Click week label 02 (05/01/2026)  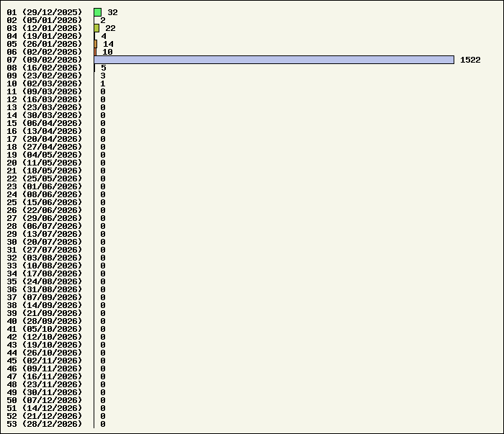[x=45, y=20]
